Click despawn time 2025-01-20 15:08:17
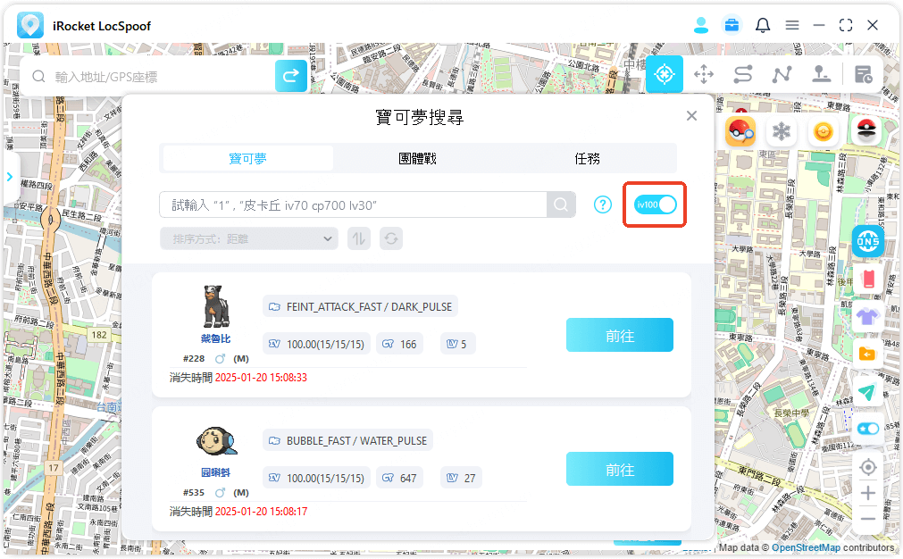903x559 pixels. click(x=261, y=512)
